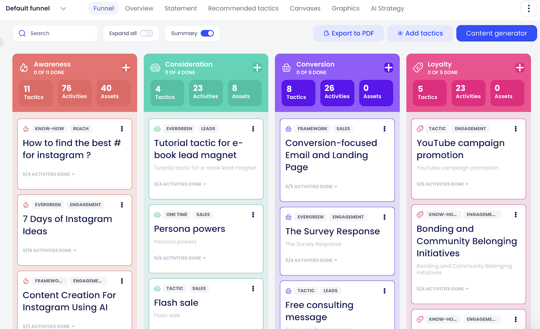Click the search magnifier icon
The image size is (540, 329).
tap(22, 33)
